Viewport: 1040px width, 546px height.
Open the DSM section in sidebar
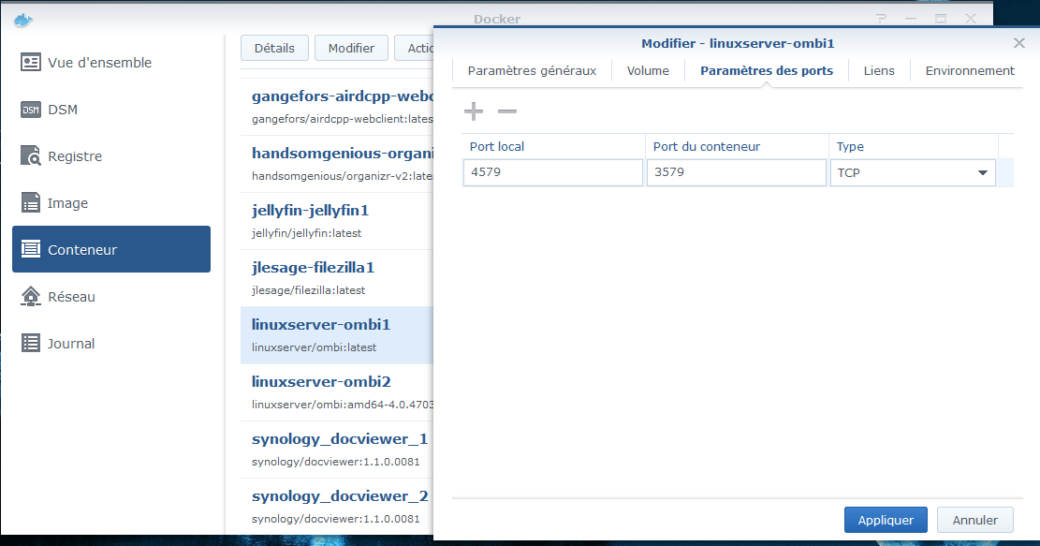(111, 110)
